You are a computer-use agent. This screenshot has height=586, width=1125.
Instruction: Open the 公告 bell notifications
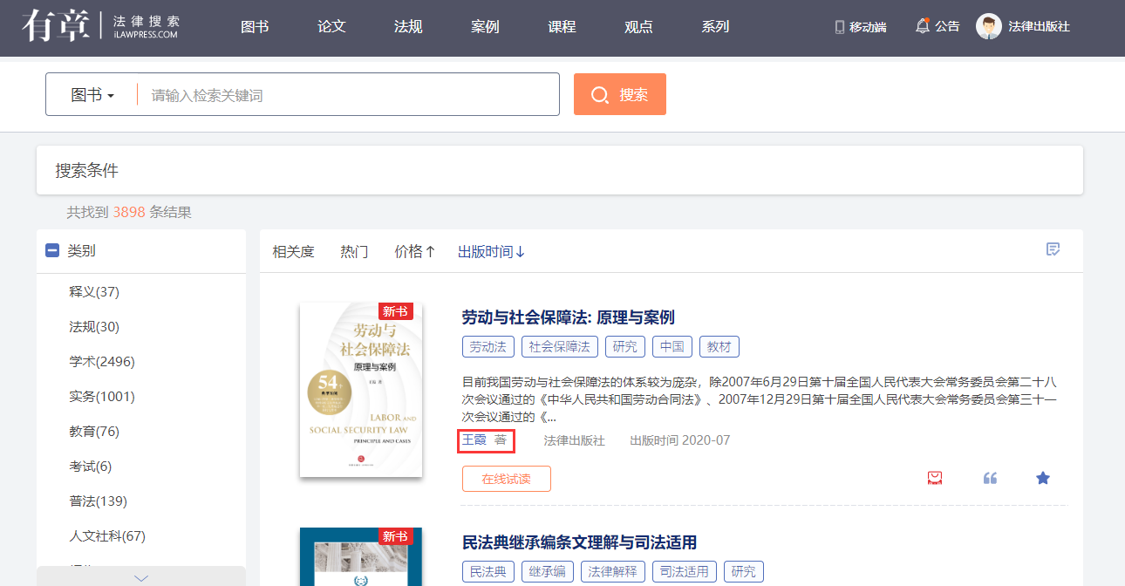tap(923, 26)
